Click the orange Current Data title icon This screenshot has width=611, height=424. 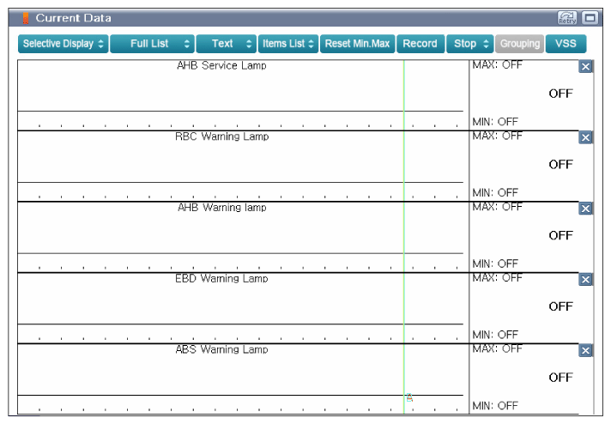[x=26, y=18]
